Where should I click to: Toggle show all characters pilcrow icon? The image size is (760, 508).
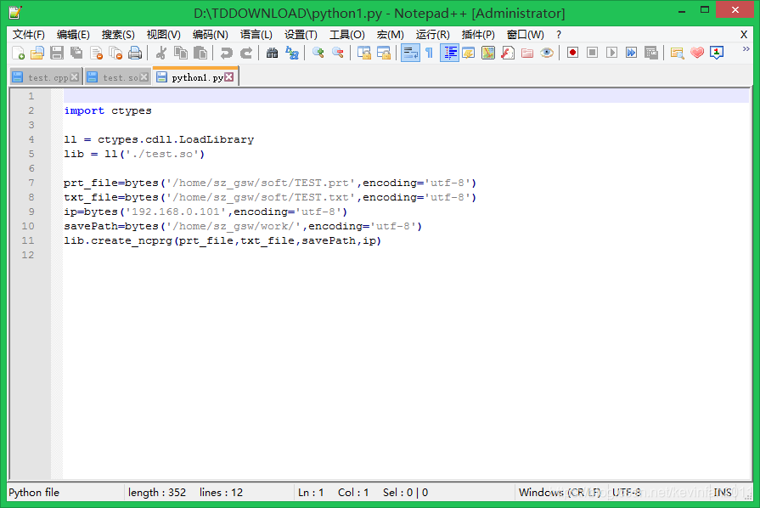pos(430,53)
